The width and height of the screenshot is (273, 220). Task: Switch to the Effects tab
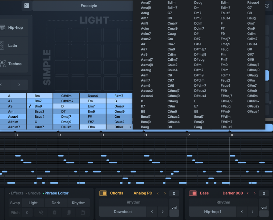17,193
